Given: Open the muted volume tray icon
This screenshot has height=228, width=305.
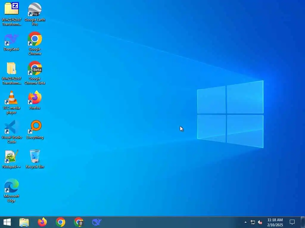Looking at the screenshot, I should (x=260, y=222).
